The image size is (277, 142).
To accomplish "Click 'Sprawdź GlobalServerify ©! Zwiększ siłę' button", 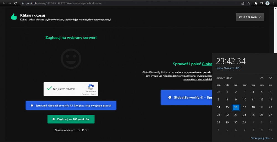I will [x=71, y=105].
